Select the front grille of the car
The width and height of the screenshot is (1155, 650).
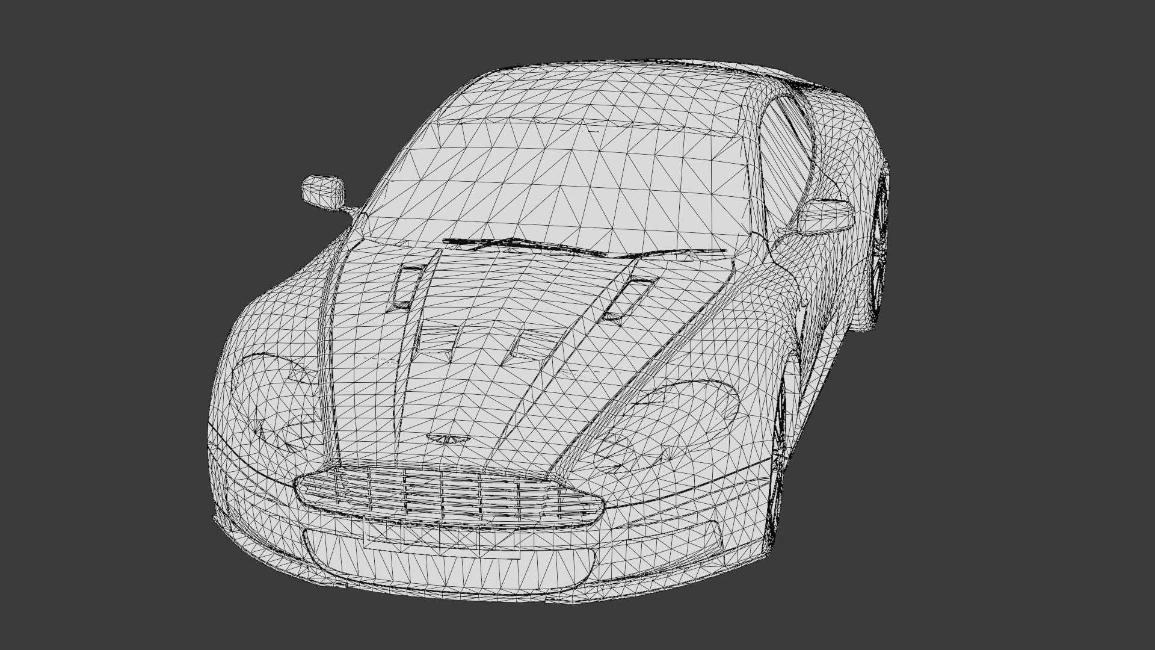point(449,497)
